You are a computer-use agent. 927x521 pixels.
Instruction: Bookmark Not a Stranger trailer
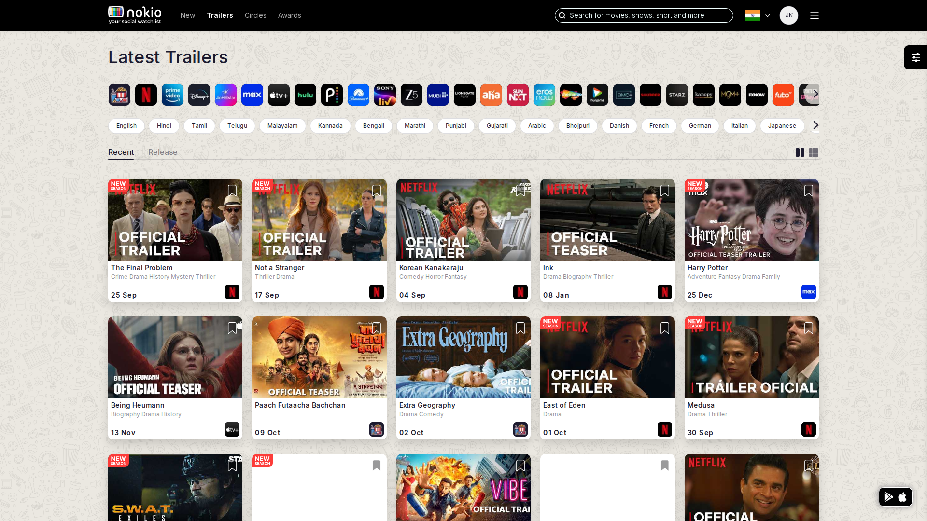pyautogui.click(x=377, y=191)
